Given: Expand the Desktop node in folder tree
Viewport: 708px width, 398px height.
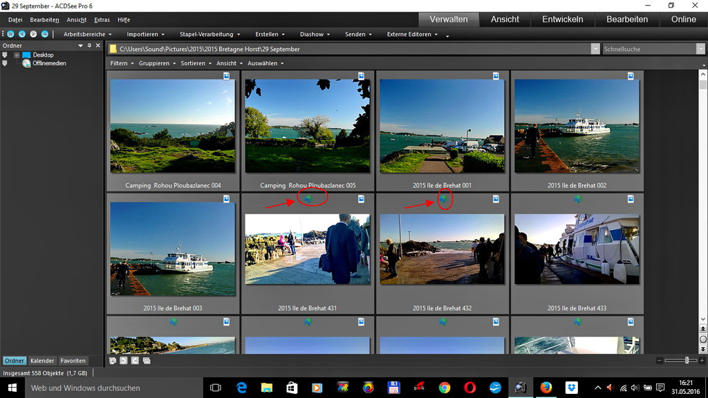Looking at the screenshot, I should (17, 55).
